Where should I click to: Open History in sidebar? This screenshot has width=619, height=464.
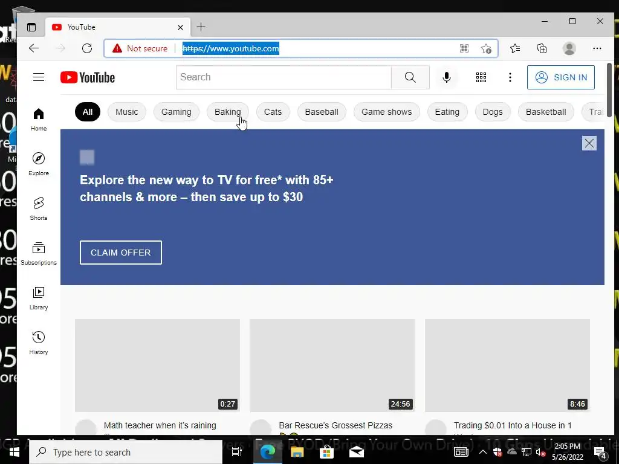point(39,343)
